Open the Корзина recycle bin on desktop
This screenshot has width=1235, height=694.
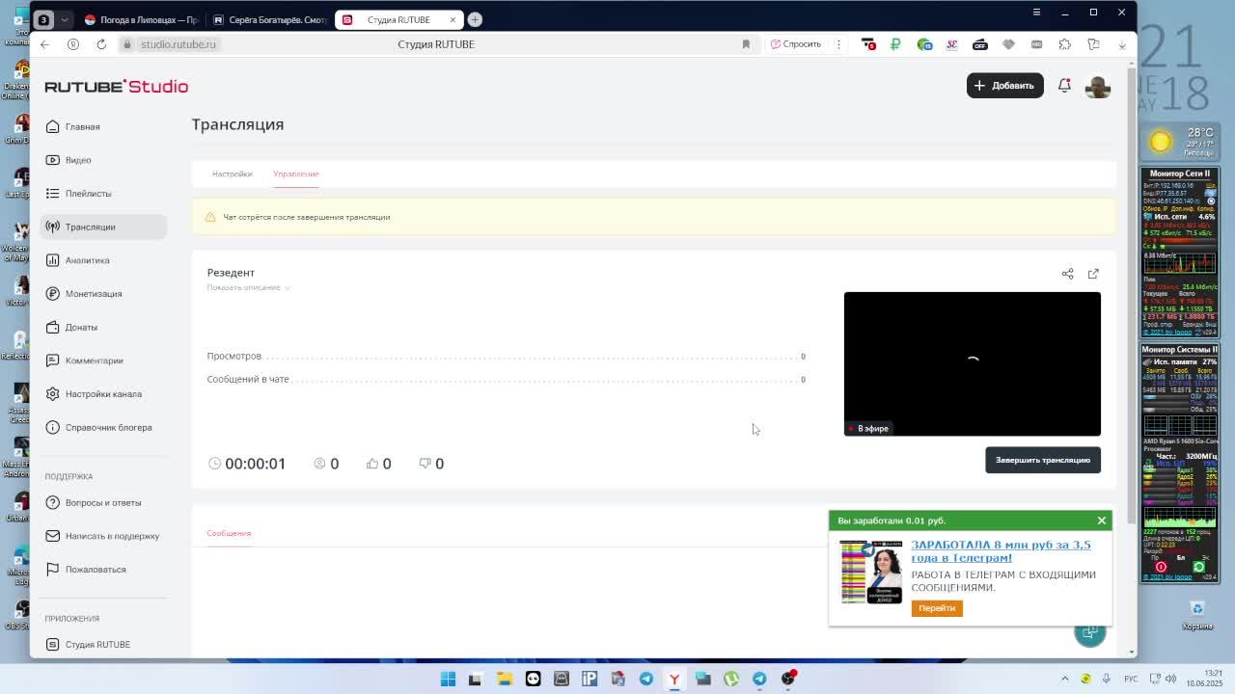[1197, 615]
